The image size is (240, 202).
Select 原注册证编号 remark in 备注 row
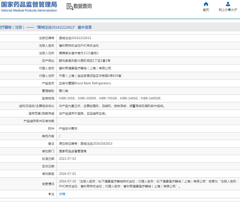coord(86,144)
